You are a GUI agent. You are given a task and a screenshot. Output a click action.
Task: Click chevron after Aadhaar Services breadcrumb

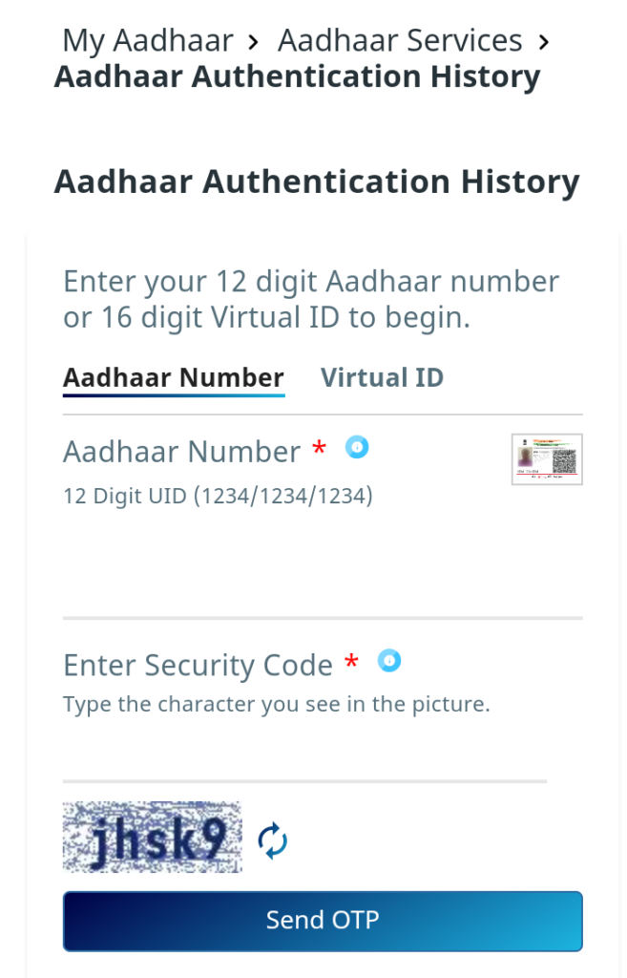[544, 42]
